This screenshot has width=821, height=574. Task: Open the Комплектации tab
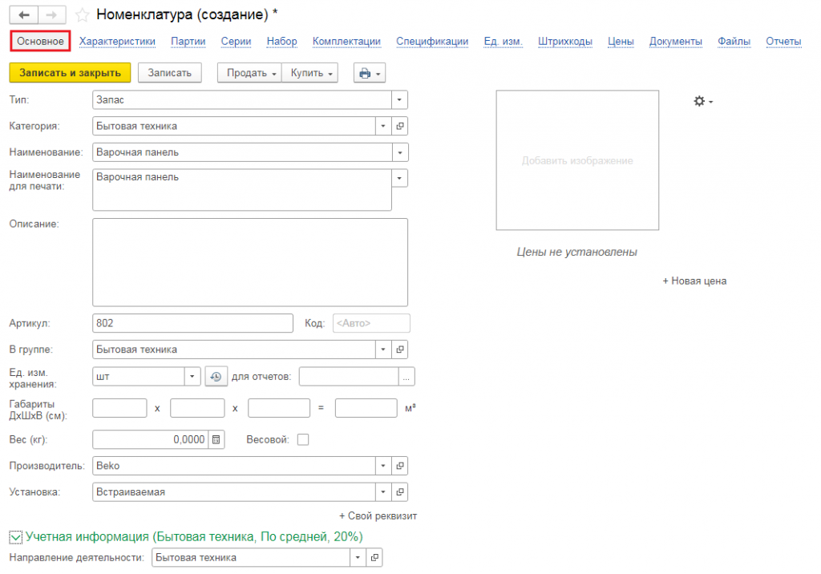[346, 42]
